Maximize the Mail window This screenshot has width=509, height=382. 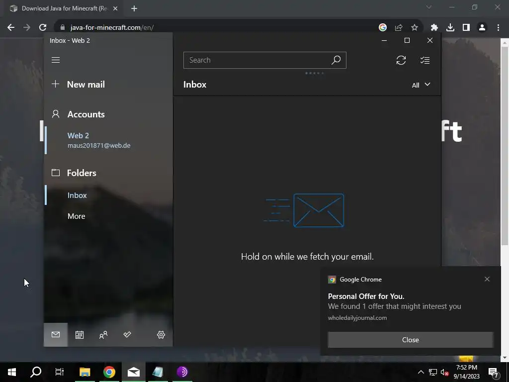(407, 40)
